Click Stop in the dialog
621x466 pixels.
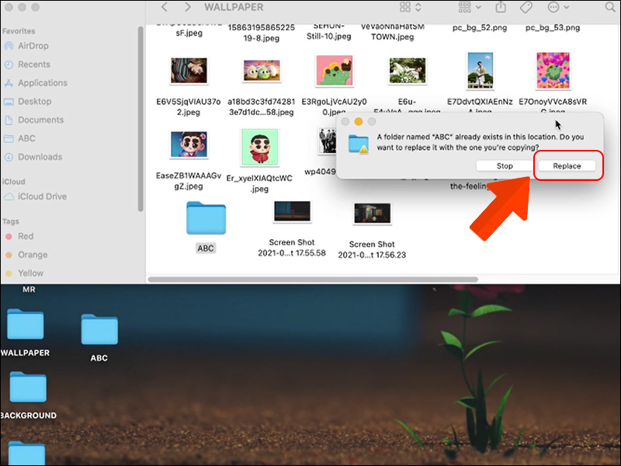click(x=505, y=165)
